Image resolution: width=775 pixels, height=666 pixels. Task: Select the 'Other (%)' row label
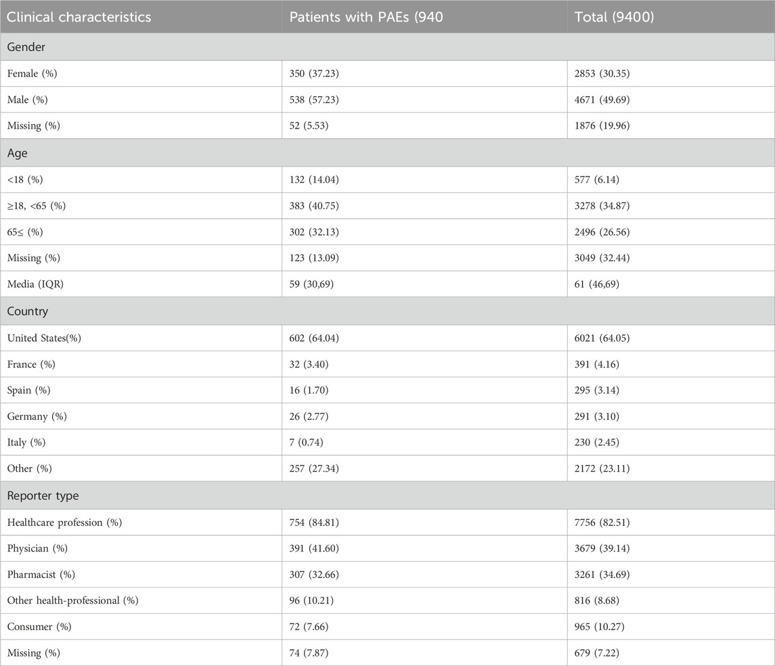pyautogui.click(x=29, y=469)
